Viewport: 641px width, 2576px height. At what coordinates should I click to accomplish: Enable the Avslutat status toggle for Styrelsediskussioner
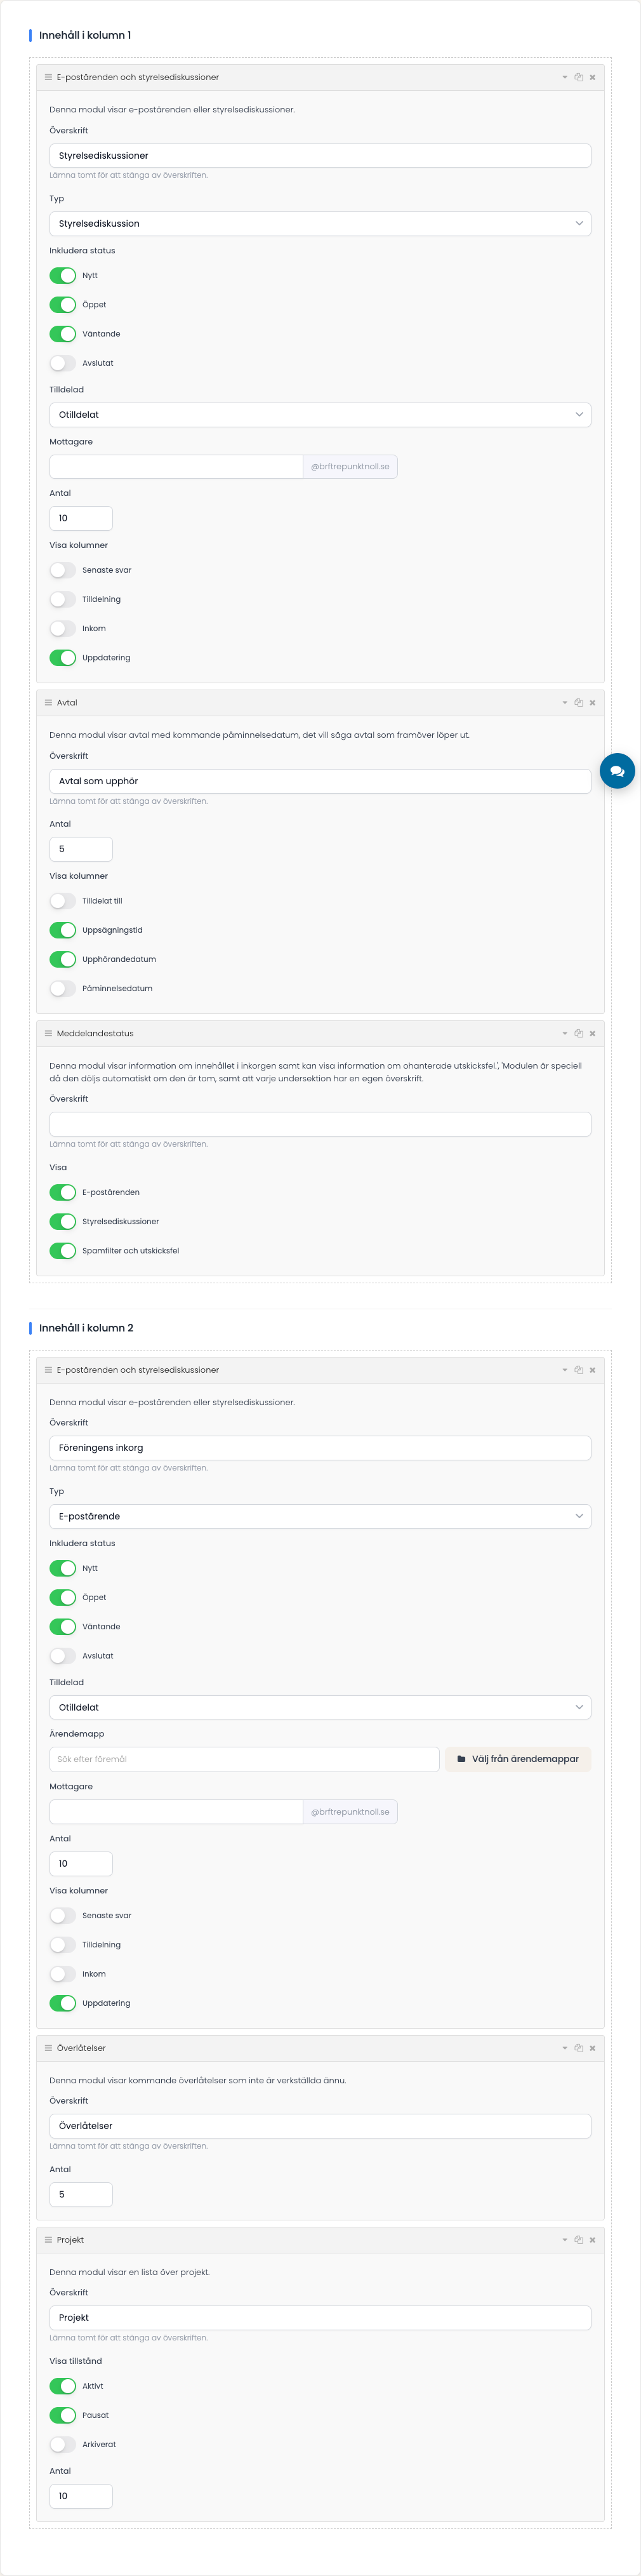click(x=63, y=363)
